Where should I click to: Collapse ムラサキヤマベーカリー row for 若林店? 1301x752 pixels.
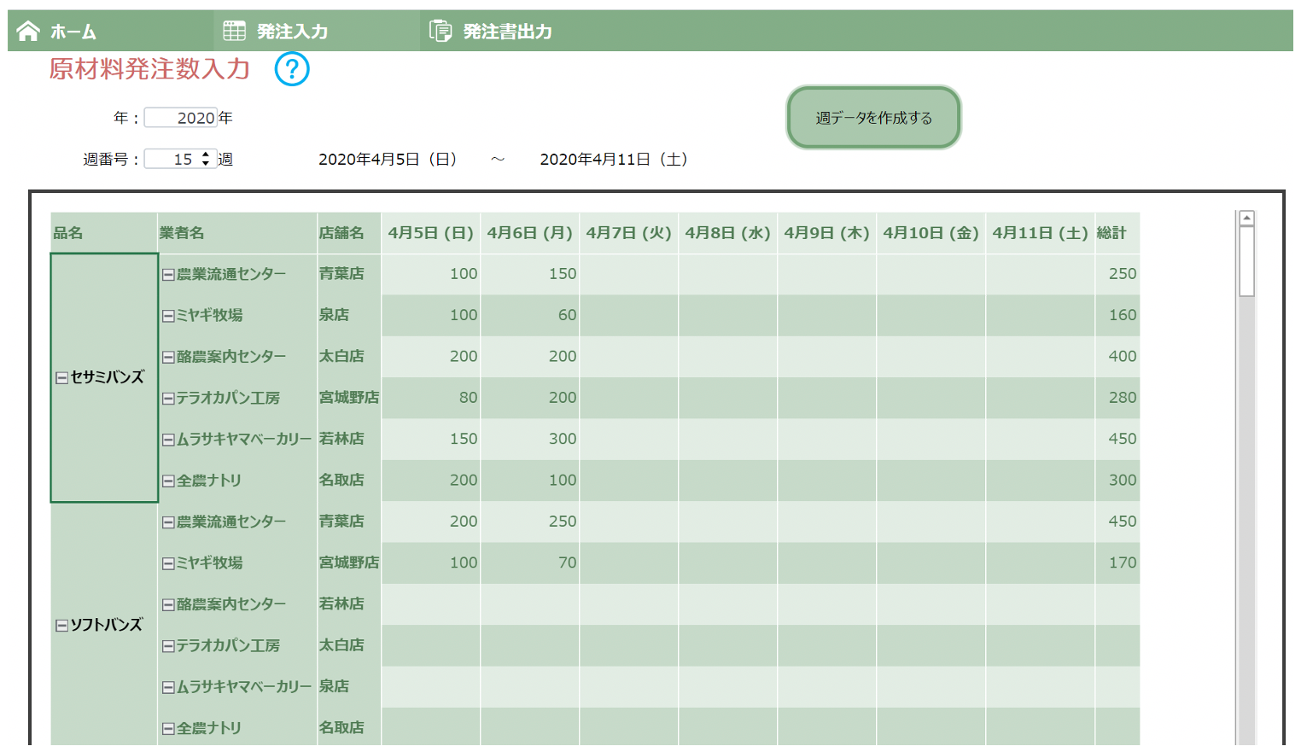point(168,440)
